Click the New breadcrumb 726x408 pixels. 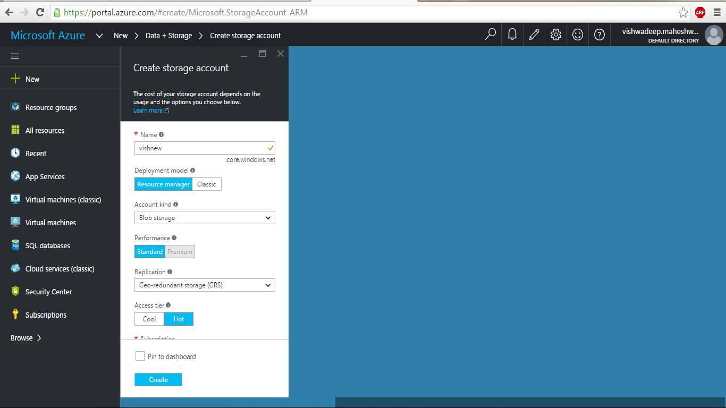121,36
